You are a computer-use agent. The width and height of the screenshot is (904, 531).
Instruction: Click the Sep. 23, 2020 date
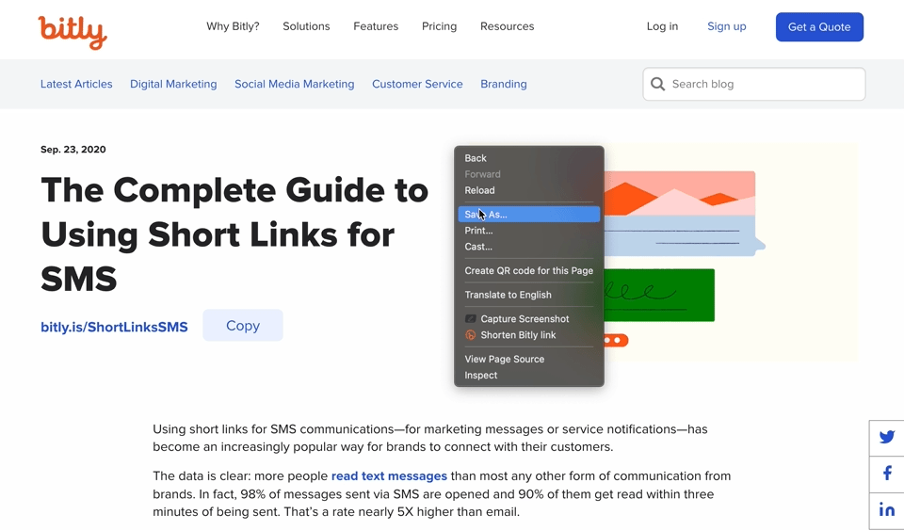73,150
